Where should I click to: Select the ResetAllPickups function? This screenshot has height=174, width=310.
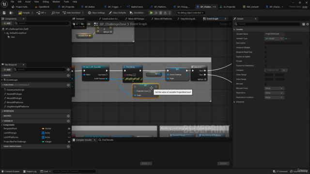tap(14, 94)
